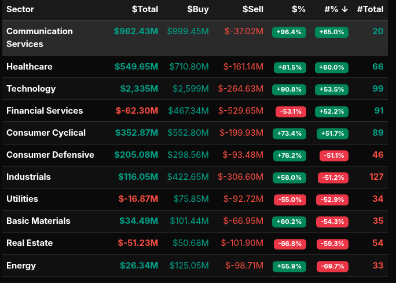This screenshot has width=396, height=283.
Task: Open the Technology sector row
Action: coord(31,89)
